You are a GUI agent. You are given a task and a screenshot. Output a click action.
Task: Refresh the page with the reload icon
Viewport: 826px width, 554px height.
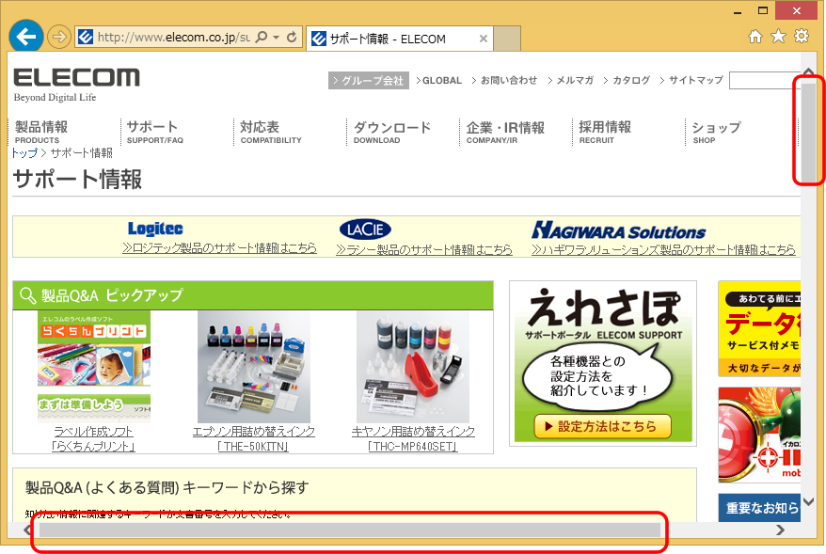coord(292,38)
